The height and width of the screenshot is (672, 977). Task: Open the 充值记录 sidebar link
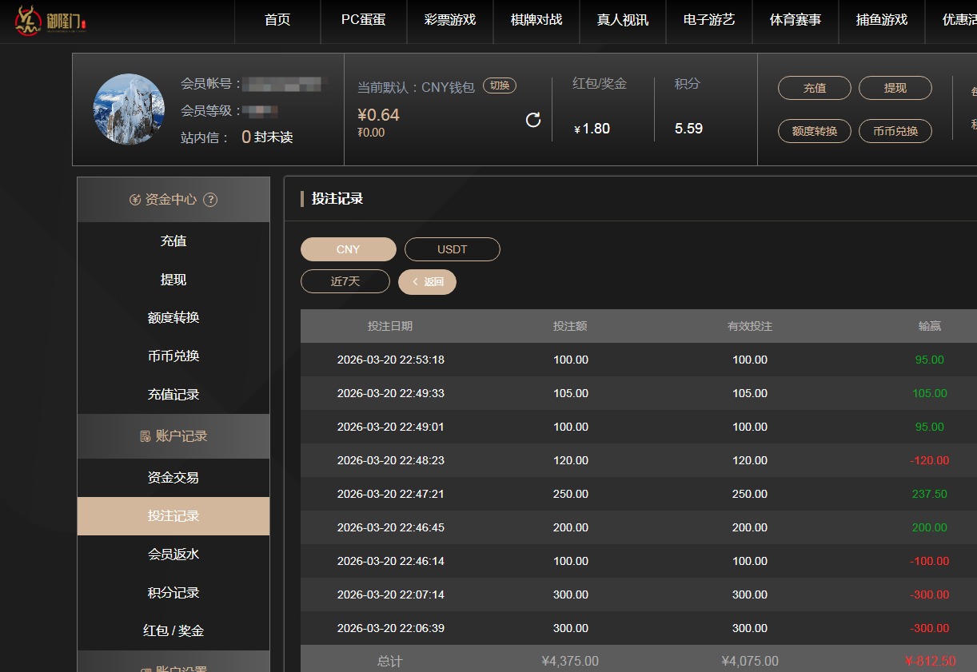point(173,394)
